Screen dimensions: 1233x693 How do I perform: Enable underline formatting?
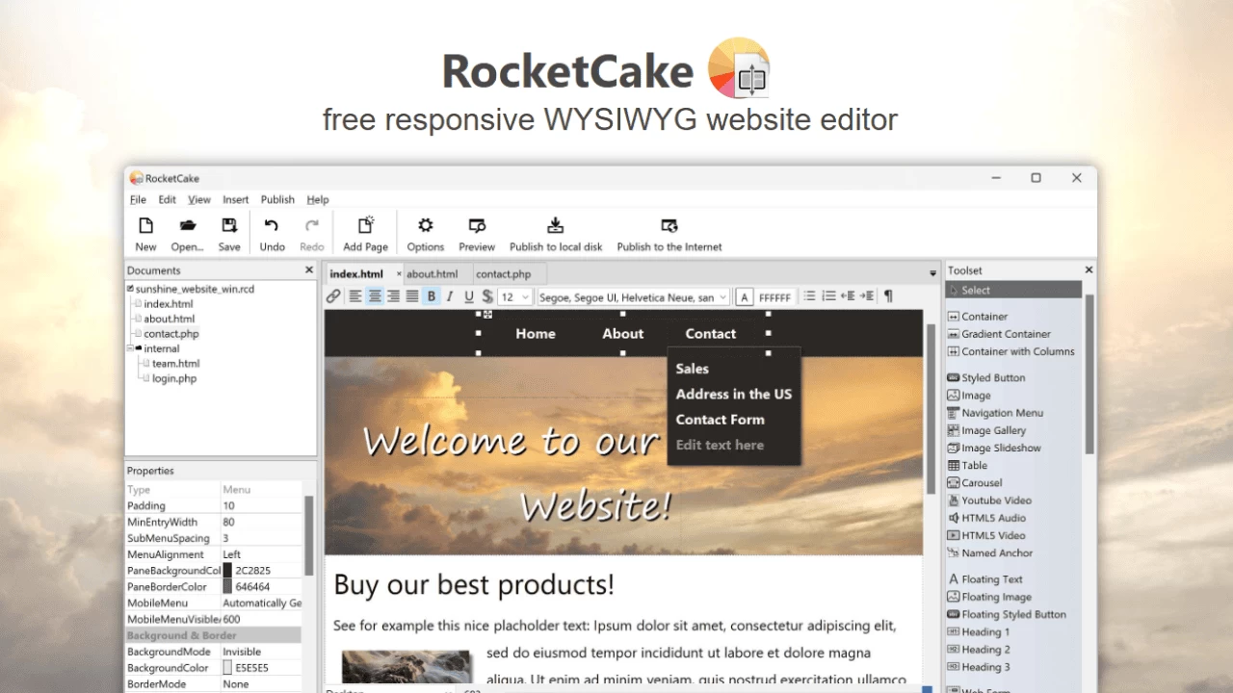[x=468, y=296]
